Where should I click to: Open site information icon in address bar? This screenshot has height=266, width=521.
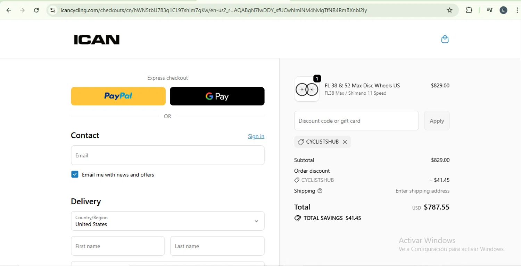pyautogui.click(x=53, y=10)
